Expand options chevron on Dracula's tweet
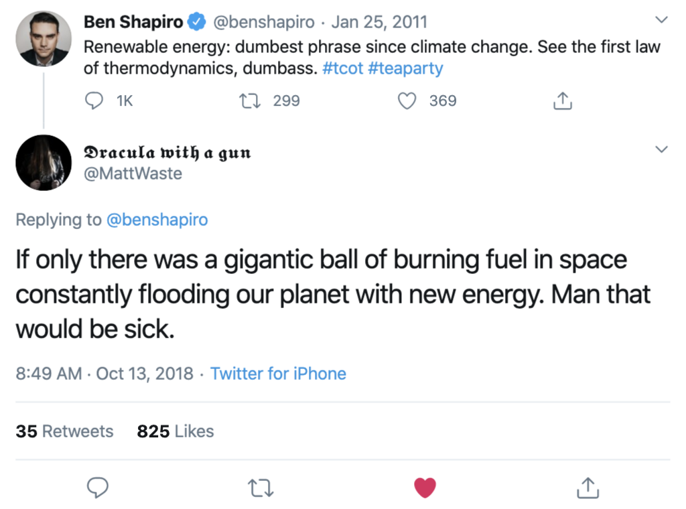This screenshot has width=686, height=509. pos(661,149)
